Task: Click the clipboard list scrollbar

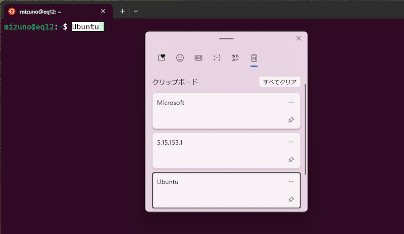Action: (306, 129)
